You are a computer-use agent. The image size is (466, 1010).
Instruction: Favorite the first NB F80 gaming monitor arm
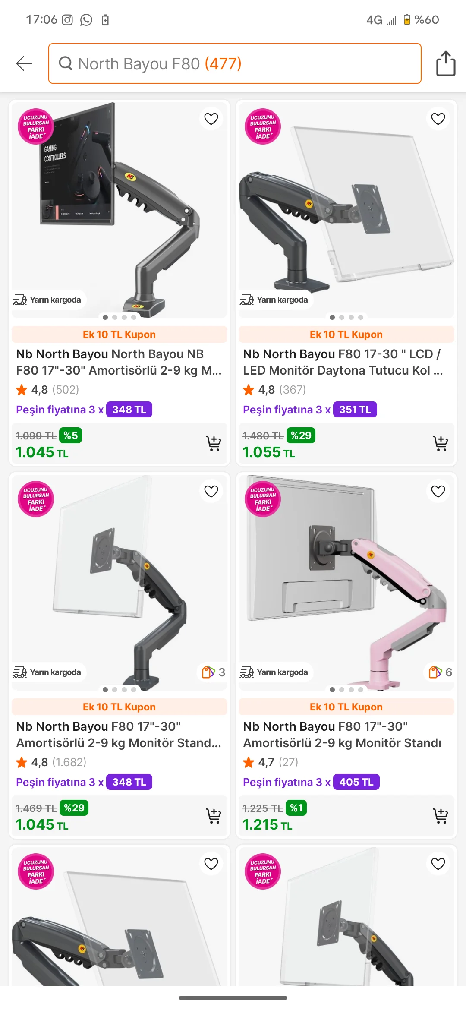tap(211, 119)
